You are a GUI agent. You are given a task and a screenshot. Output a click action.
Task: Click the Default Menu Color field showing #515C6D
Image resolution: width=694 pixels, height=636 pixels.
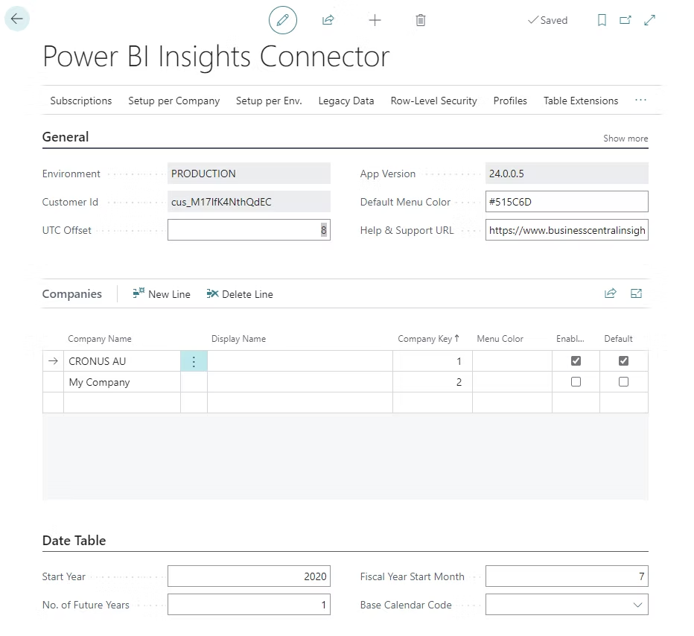(567, 201)
